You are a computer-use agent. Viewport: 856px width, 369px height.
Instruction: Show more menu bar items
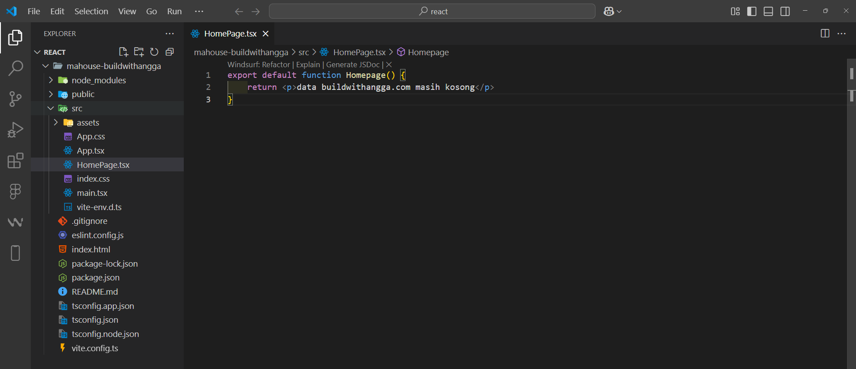pos(199,12)
